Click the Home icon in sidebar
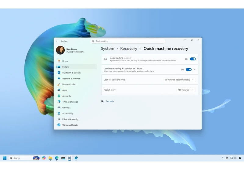This screenshot has width=244, height=170. point(59,61)
